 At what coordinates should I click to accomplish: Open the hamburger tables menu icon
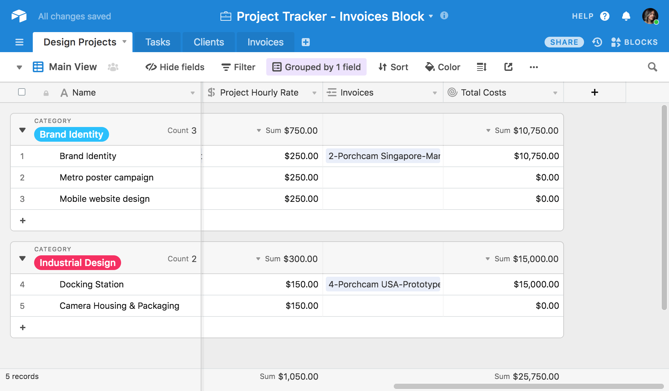pos(19,42)
